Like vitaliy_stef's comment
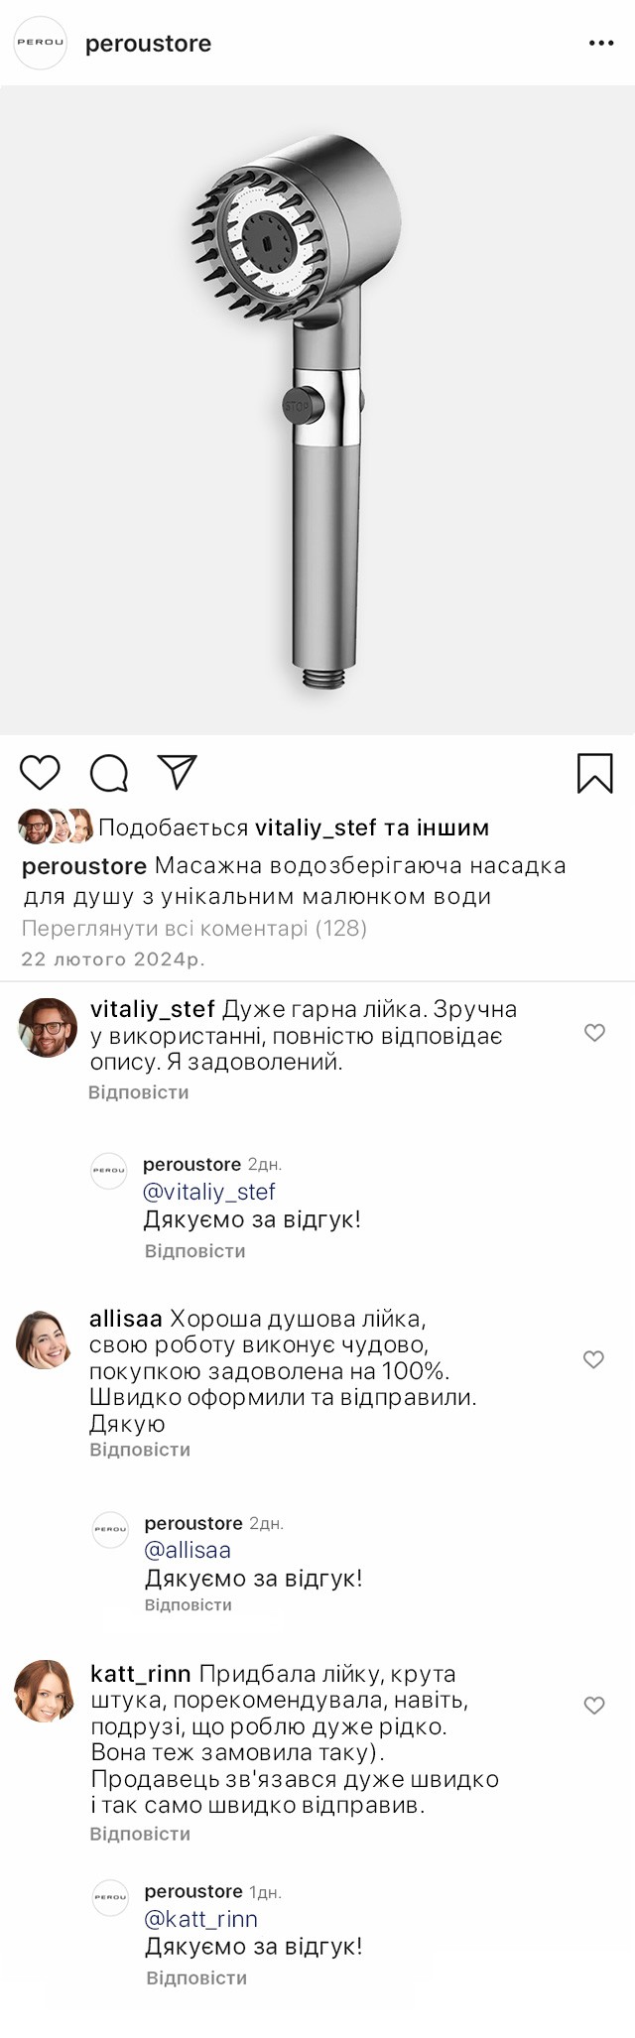This screenshot has height=2038, width=635. (x=594, y=1033)
